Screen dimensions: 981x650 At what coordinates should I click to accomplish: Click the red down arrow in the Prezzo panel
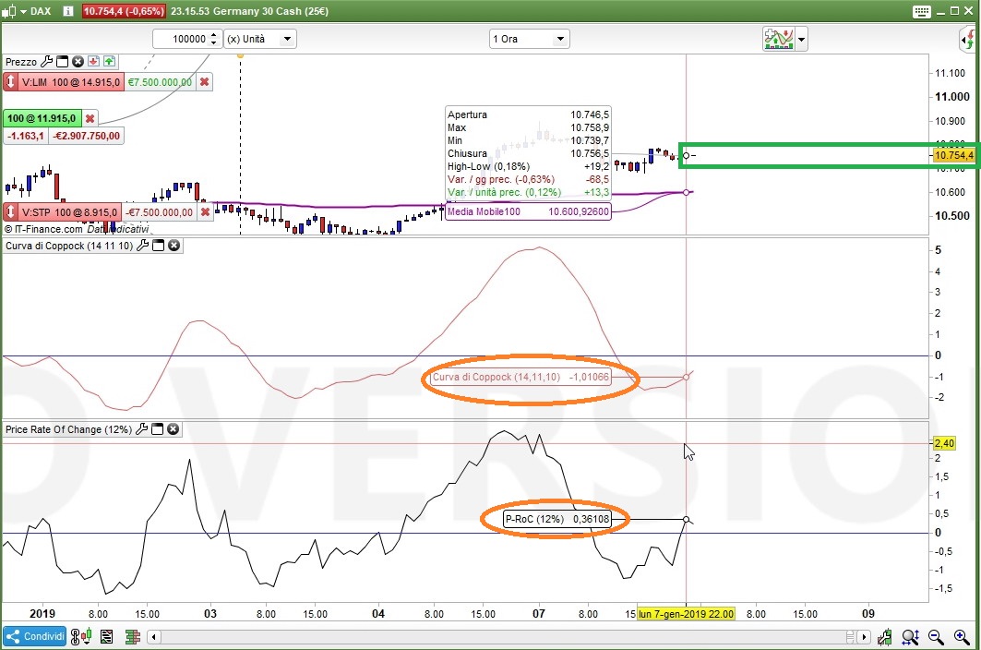click(93, 61)
